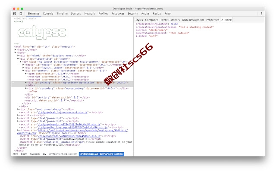The height and width of the screenshot is (172, 276).
Task: Show the Properties sidebar pane
Action: 213,20
